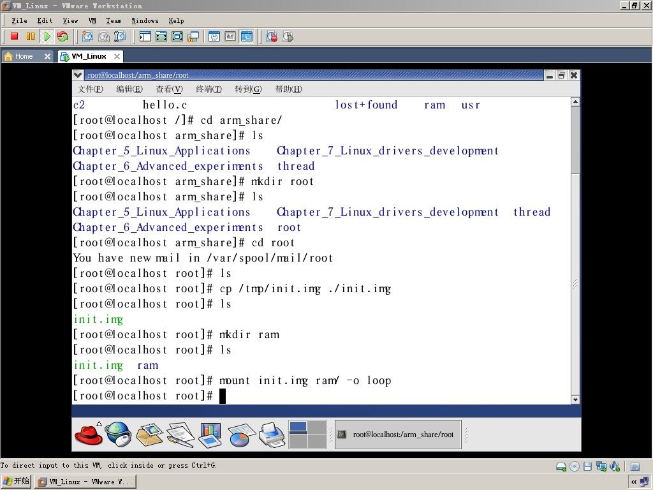Click the sound device status icon
This screenshot has width=653, height=490.
click(x=615, y=466)
